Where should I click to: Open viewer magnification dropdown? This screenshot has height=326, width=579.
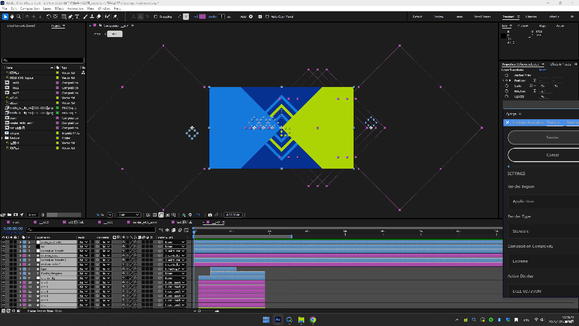click(x=109, y=215)
